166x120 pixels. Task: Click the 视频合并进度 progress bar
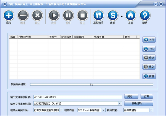pyautogui.click(x=91, y=84)
